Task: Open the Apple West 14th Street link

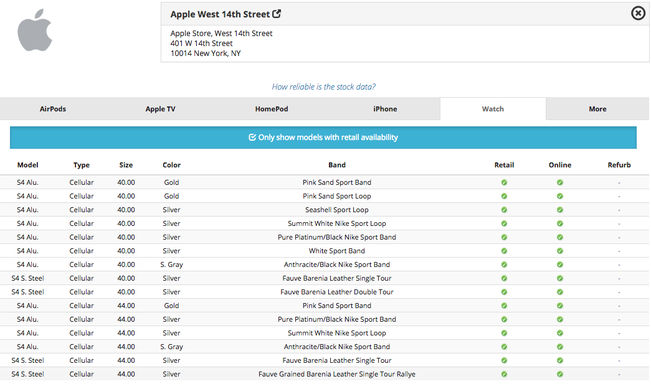Action: (x=220, y=14)
